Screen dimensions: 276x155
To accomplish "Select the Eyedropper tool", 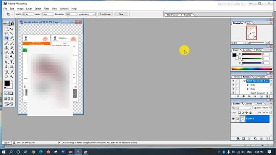I will click(x=12, y=72).
